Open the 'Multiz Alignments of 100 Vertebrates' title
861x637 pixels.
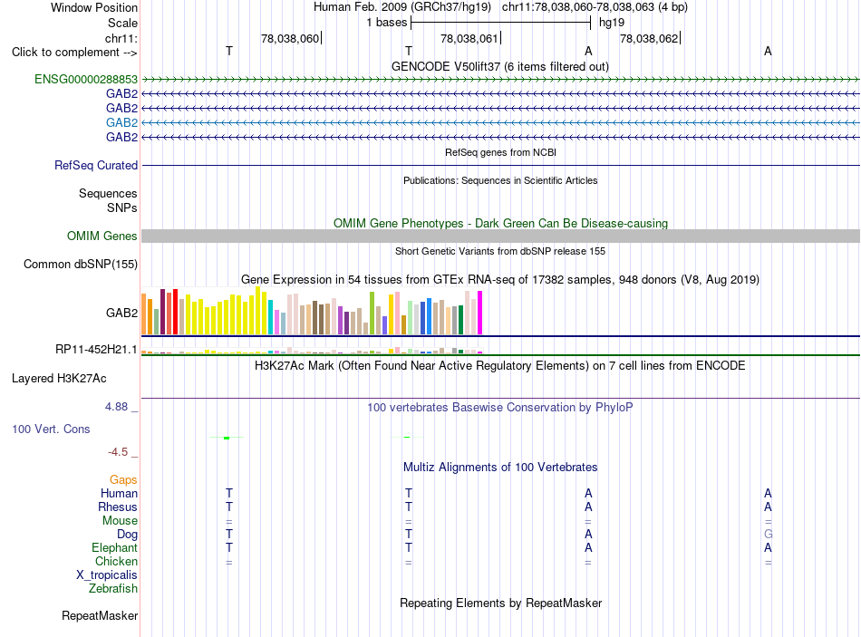[x=500, y=468]
